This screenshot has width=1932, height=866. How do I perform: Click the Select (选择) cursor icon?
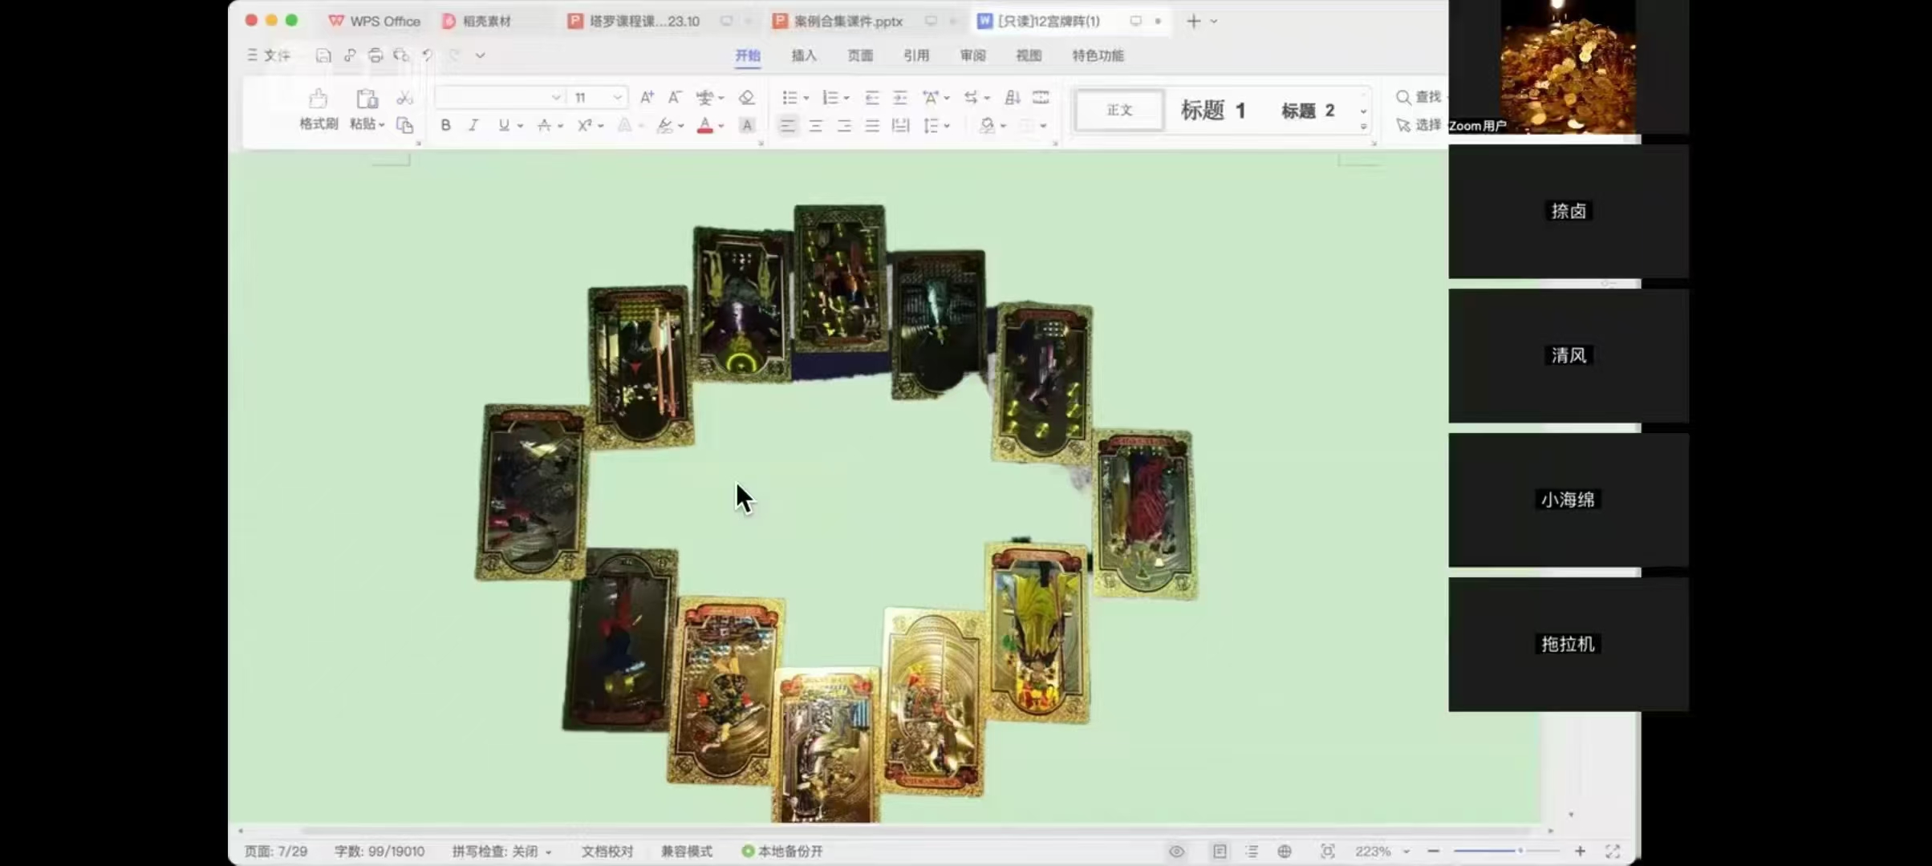point(1403,125)
